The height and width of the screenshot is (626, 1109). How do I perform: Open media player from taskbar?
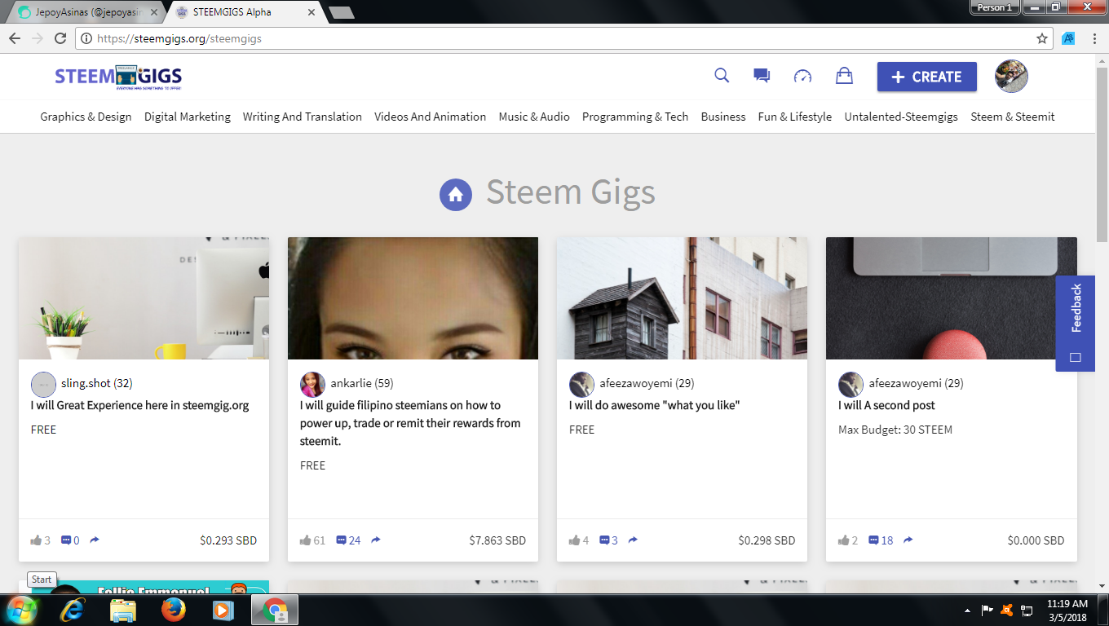pos(221,610)
